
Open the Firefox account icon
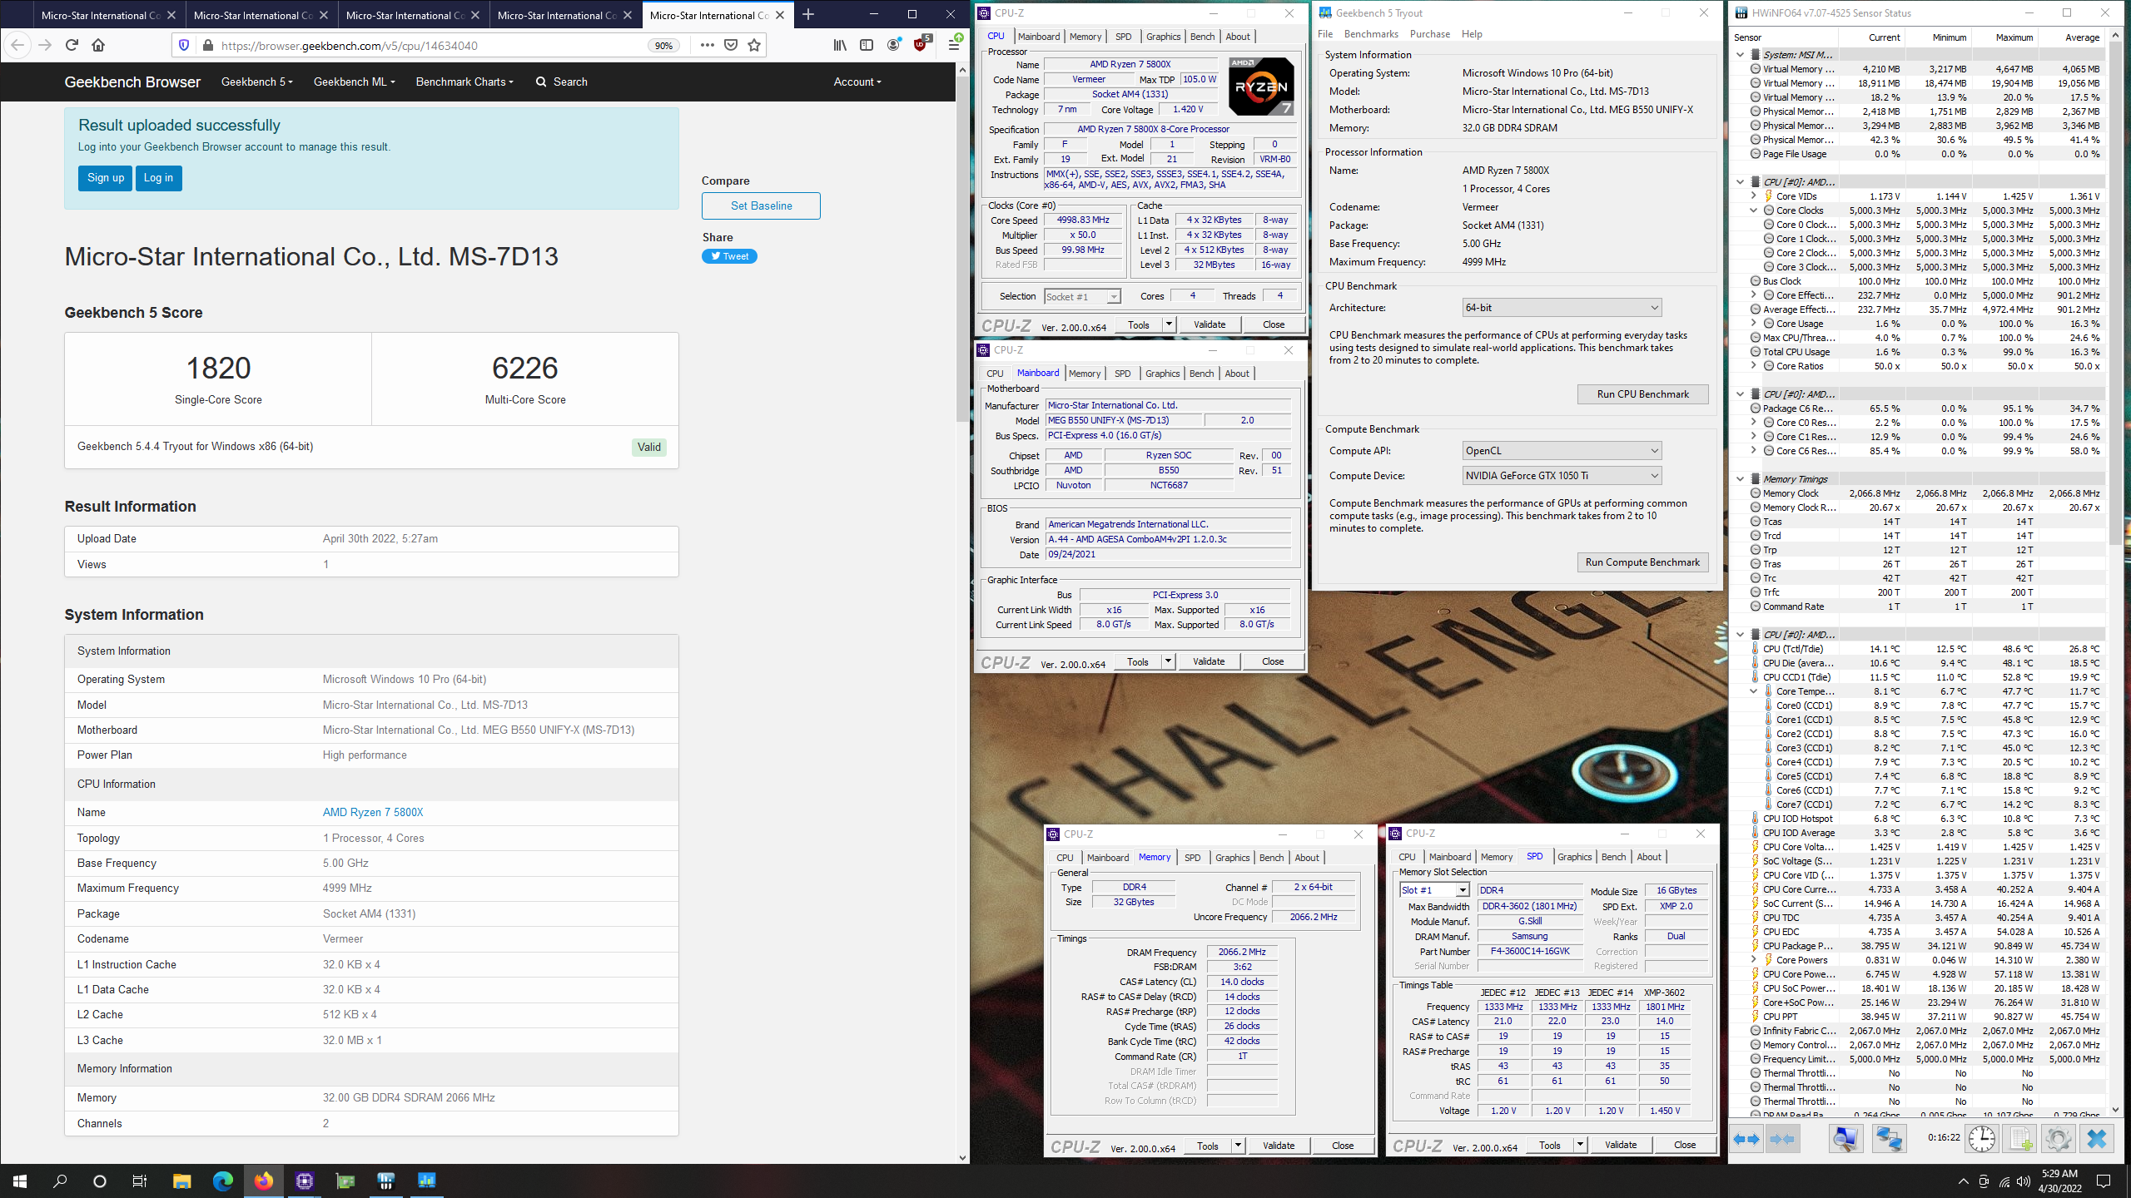click(893, 46)
